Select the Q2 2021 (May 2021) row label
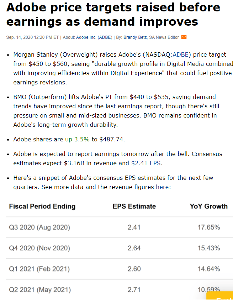Image resolution: width=233 pixels, height=302 pixels. point(40,290)
